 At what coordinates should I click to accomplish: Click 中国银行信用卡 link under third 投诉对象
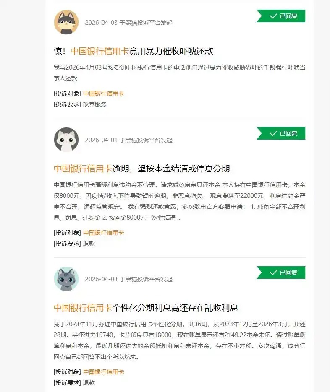tap(103, 372)
